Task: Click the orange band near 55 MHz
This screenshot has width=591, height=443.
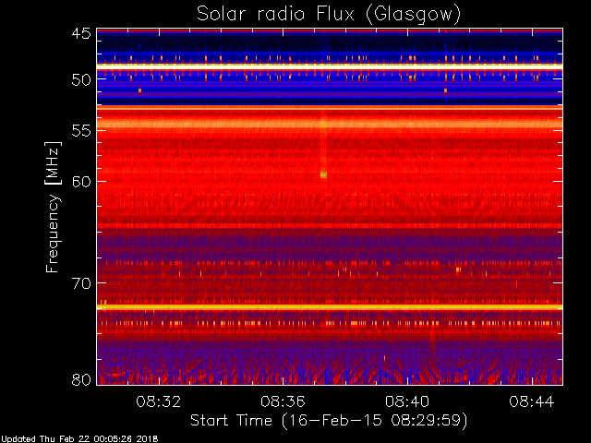Action: pyautogui.click(x=330, y=124)
